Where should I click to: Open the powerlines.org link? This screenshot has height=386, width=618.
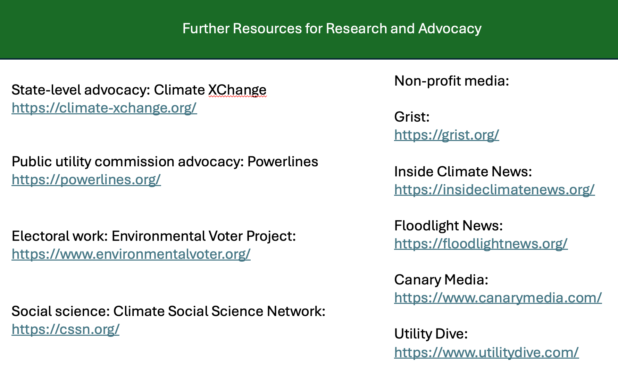(86, 180)
